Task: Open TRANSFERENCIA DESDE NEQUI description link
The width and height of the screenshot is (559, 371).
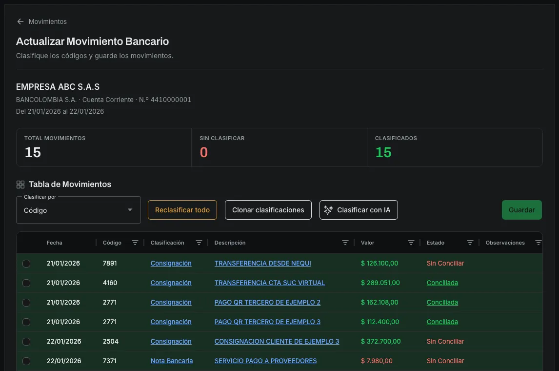Action: pos(263,263)
